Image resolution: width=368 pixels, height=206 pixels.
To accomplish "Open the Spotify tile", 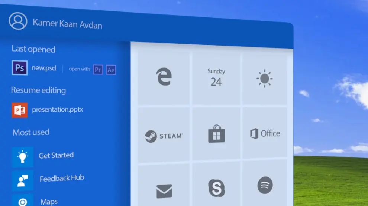I will (x=265, y=185).
